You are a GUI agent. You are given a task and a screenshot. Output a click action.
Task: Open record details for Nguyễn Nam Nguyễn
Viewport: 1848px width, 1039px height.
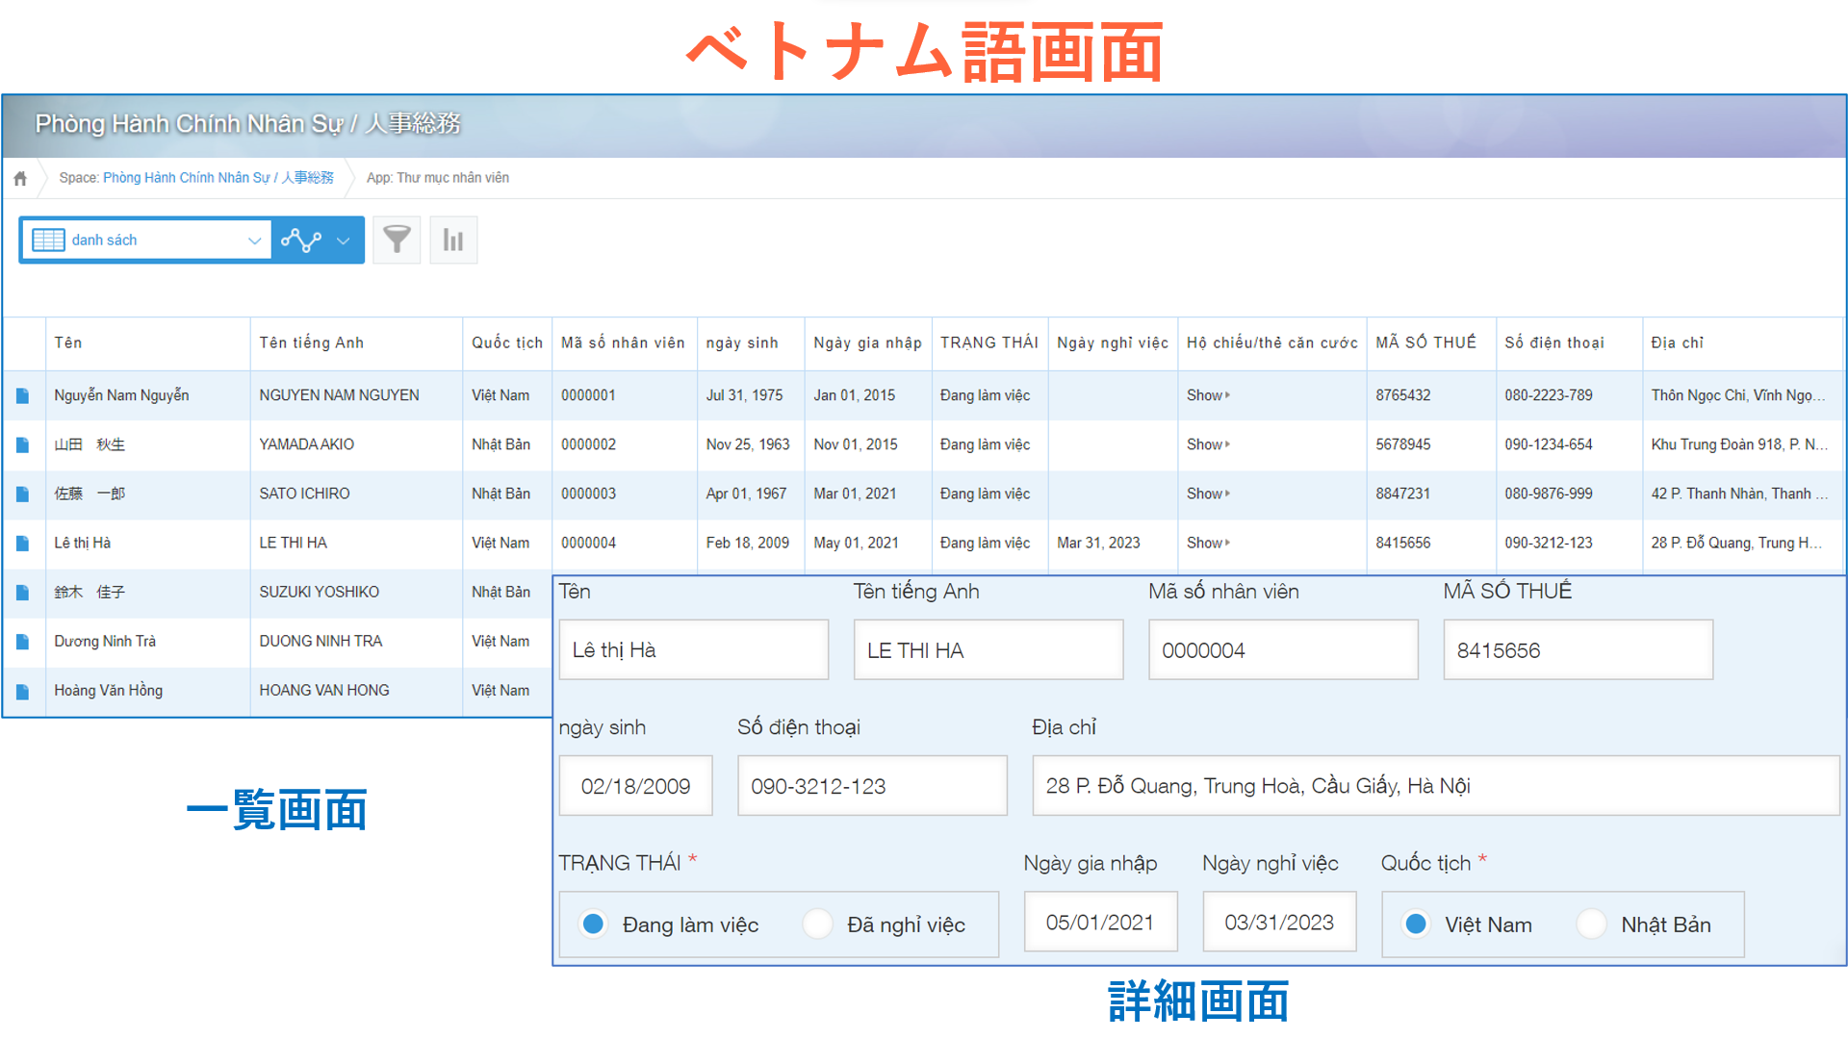tap(23, 395)
